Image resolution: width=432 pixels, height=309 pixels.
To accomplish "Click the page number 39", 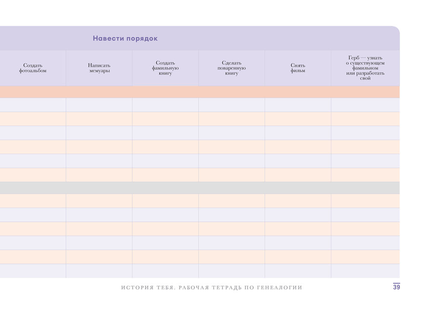I will (396, 287).
